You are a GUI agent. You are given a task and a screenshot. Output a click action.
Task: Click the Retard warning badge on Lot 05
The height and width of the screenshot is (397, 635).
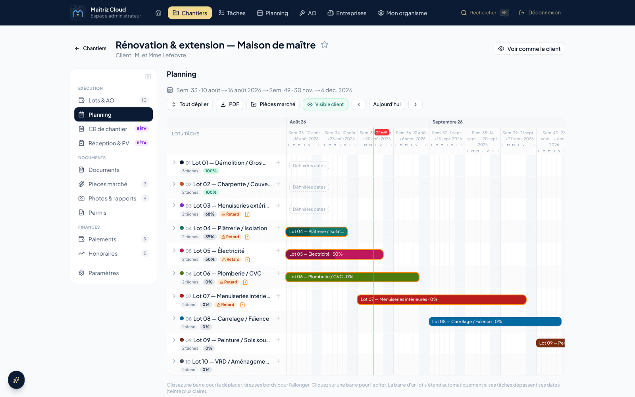pyautogui.click(x=231, y=260)
